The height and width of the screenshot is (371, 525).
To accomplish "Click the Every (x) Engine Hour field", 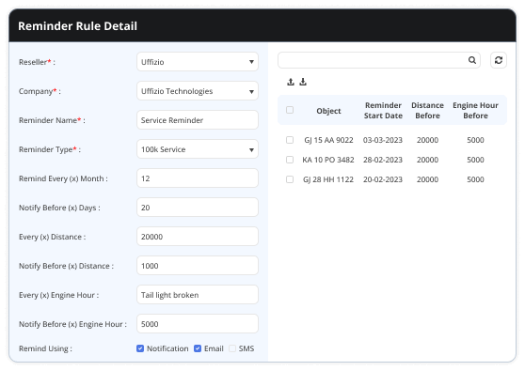I will point(198,295).
